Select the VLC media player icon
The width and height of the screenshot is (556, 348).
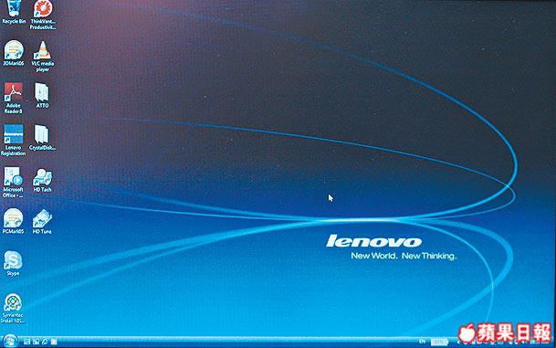(43, 56)
